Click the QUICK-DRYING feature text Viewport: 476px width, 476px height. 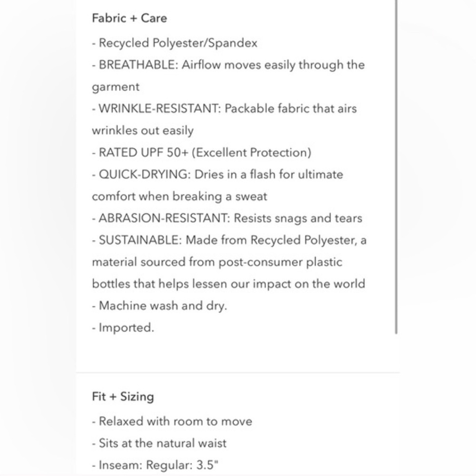tap(218, 174)
